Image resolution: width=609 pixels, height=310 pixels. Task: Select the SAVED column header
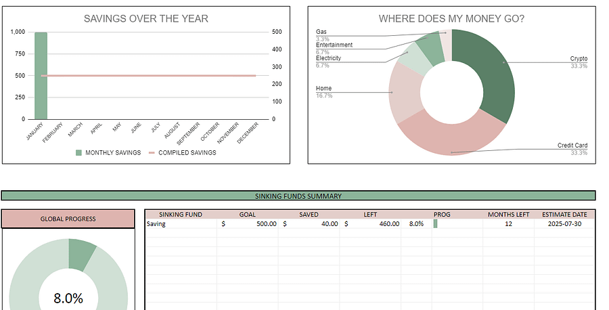(309, 215)
